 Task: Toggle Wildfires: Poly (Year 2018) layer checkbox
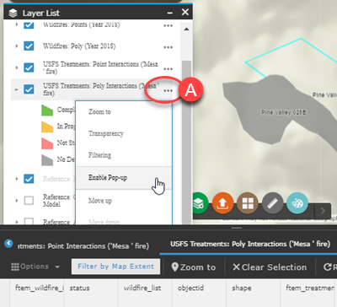29,46
